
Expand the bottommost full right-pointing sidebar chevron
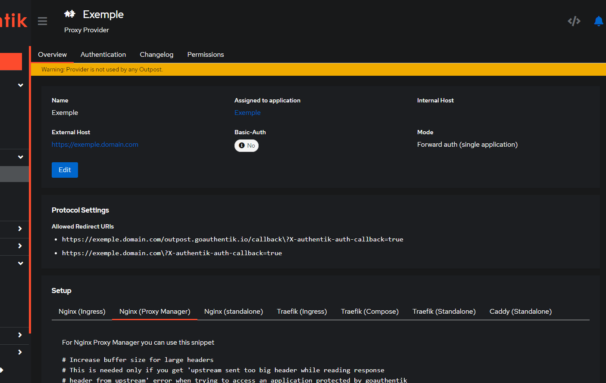(20, 352)
